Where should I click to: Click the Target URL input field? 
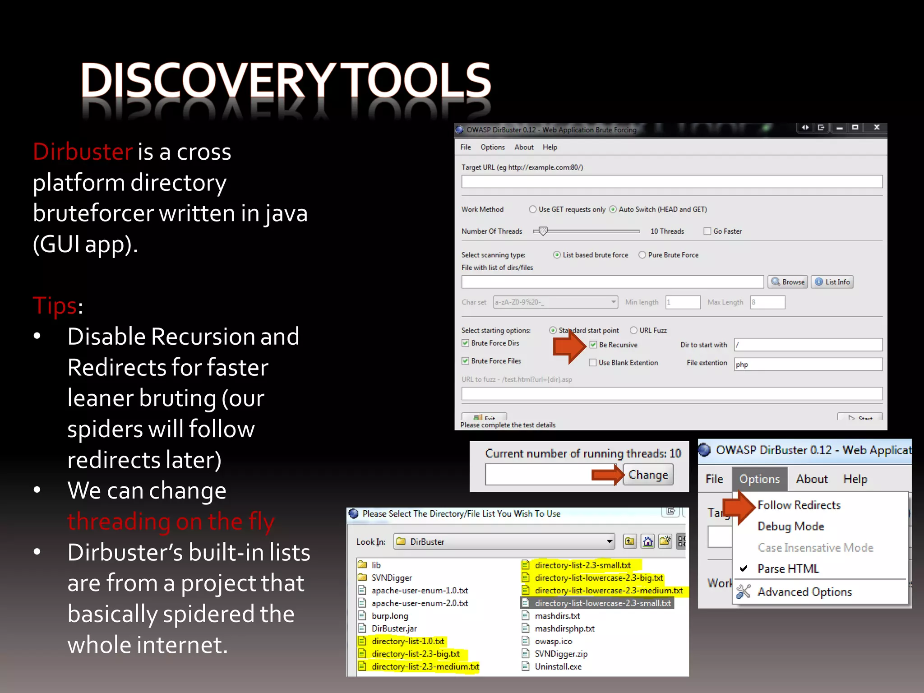click(672, 182)
